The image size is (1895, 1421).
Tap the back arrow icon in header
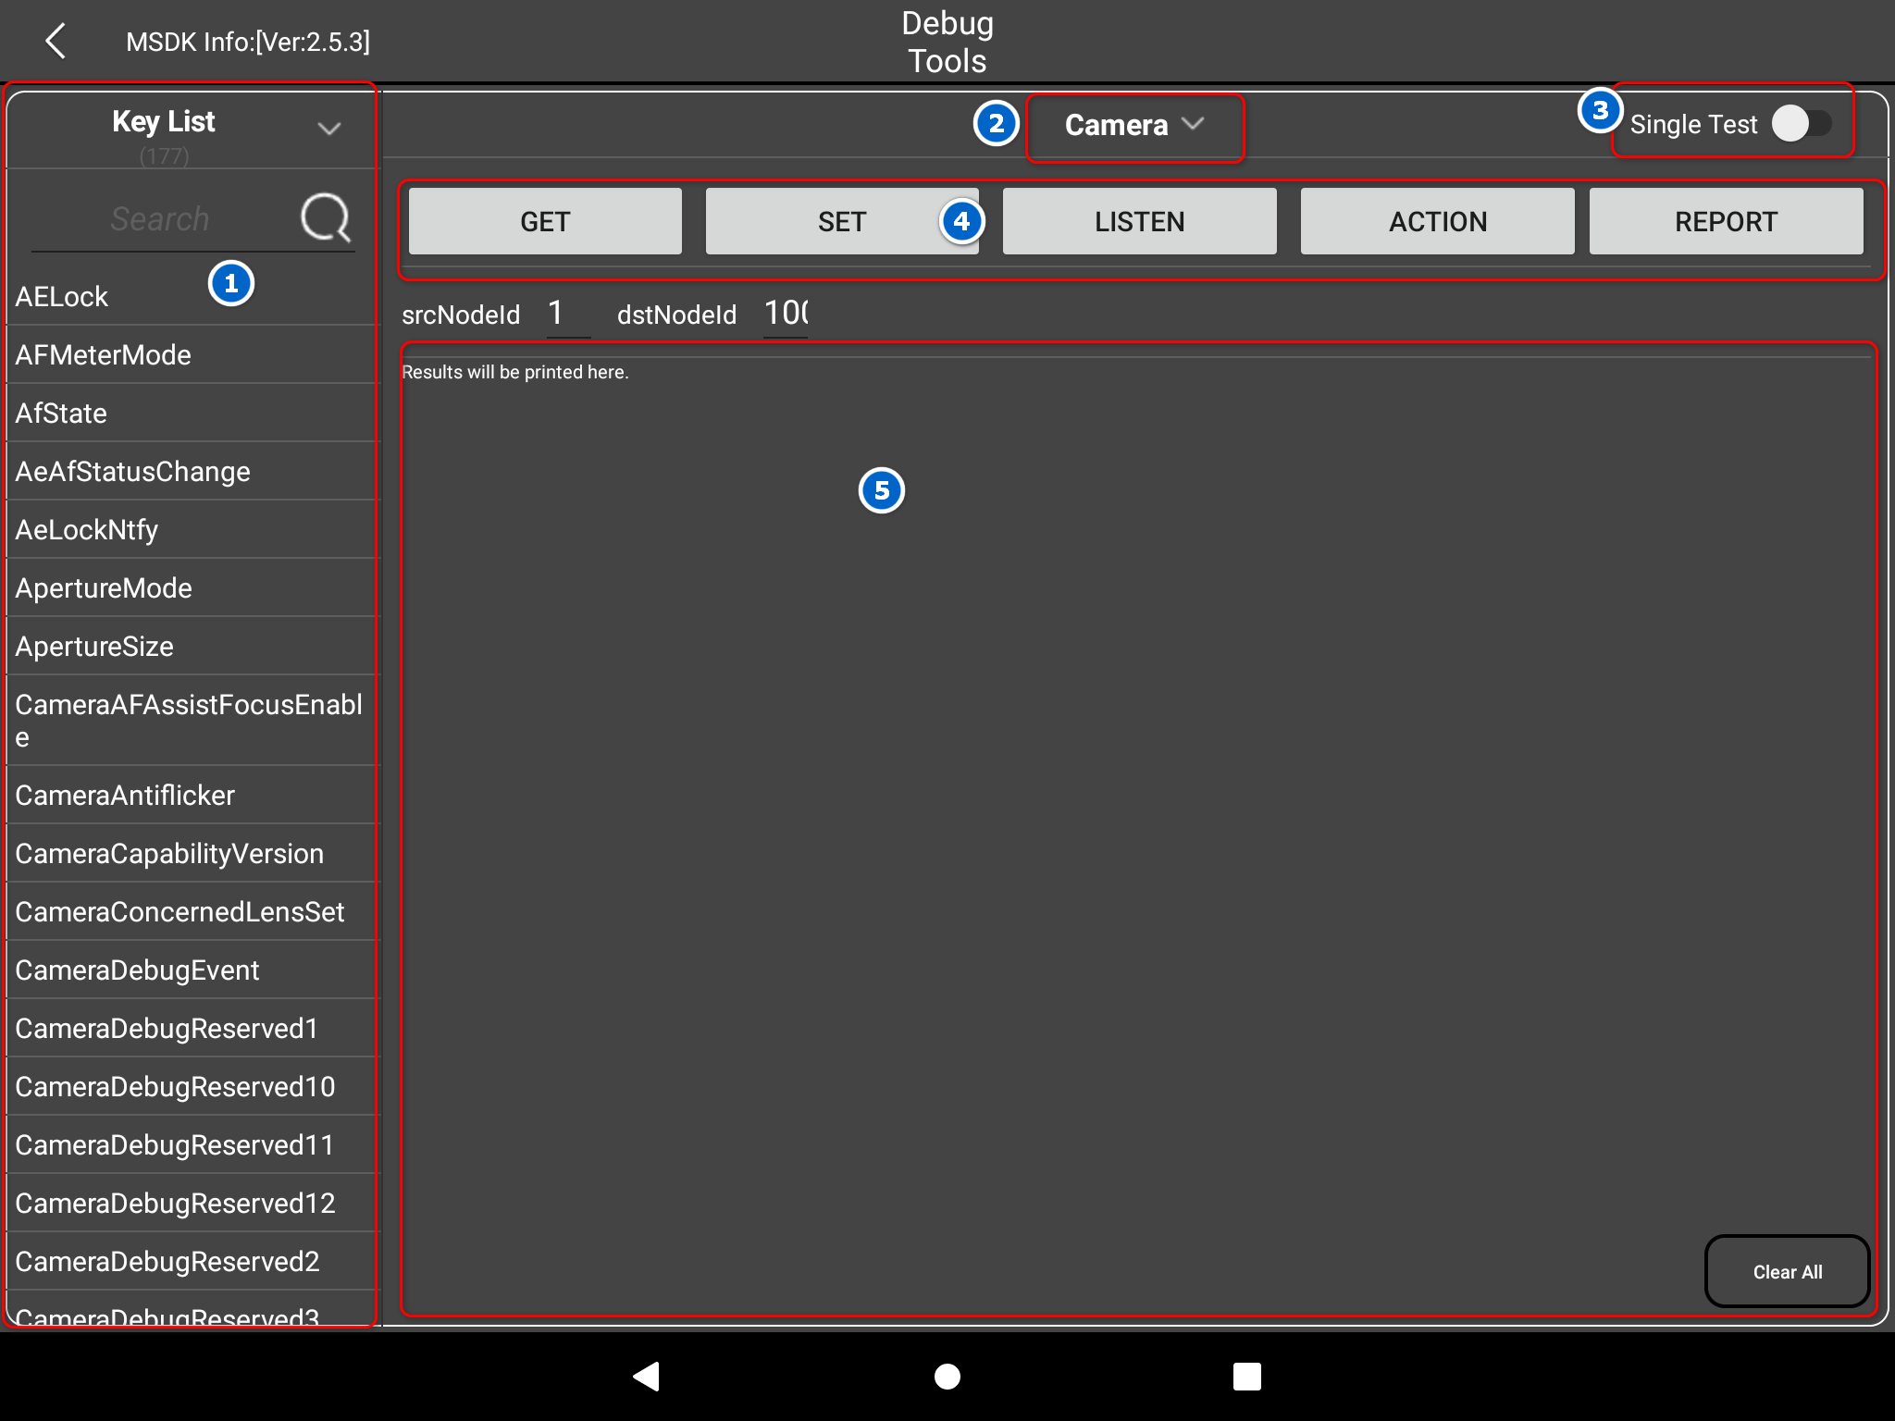(x=56, y=41)
